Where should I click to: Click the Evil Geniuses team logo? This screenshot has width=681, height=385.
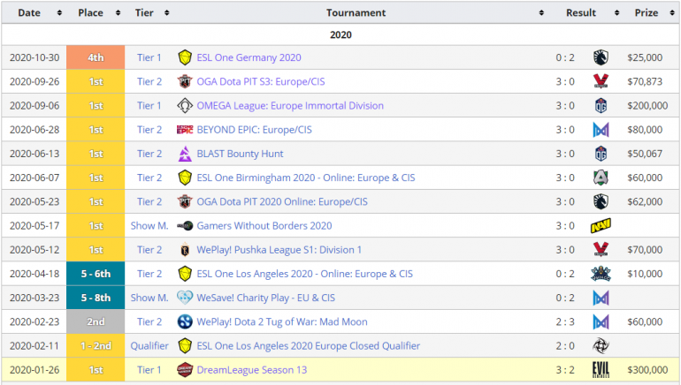tap(601, 370)
